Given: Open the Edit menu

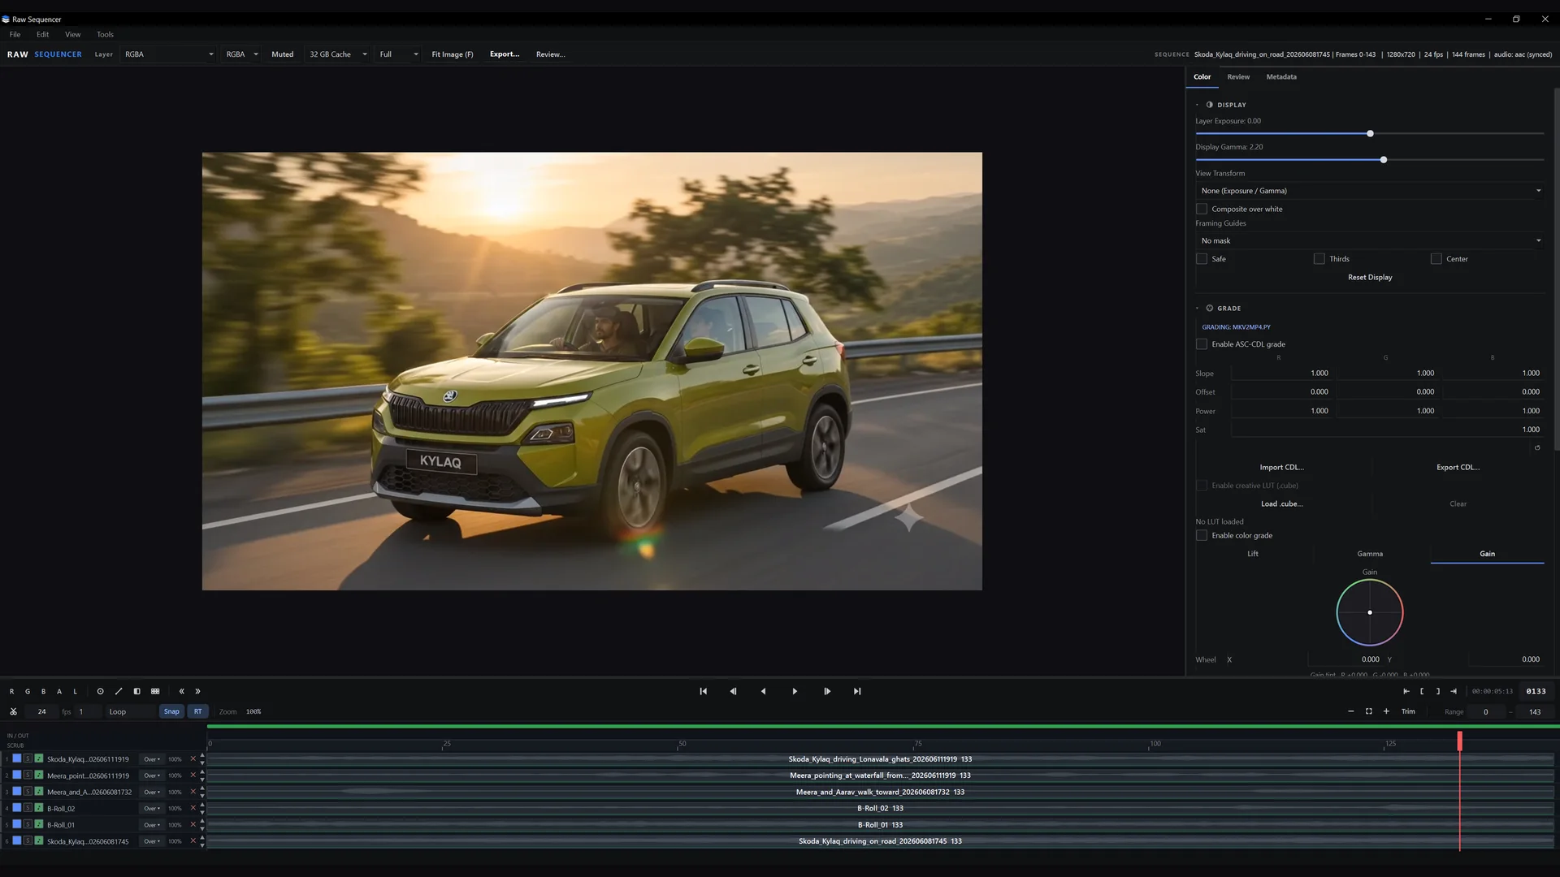Looking at the screenshot, I should click(x=42, y=34).
